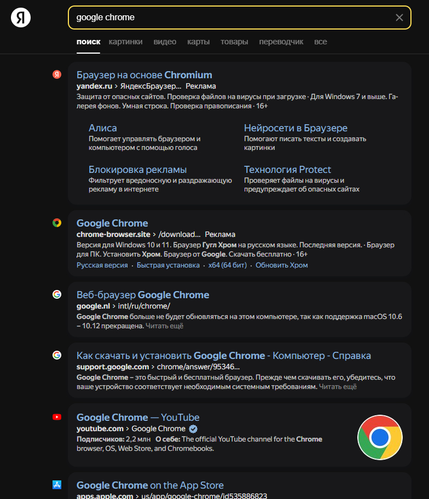Clear the search query with X
The width and height of the screenshot is (429, 499).
(399, 18)
